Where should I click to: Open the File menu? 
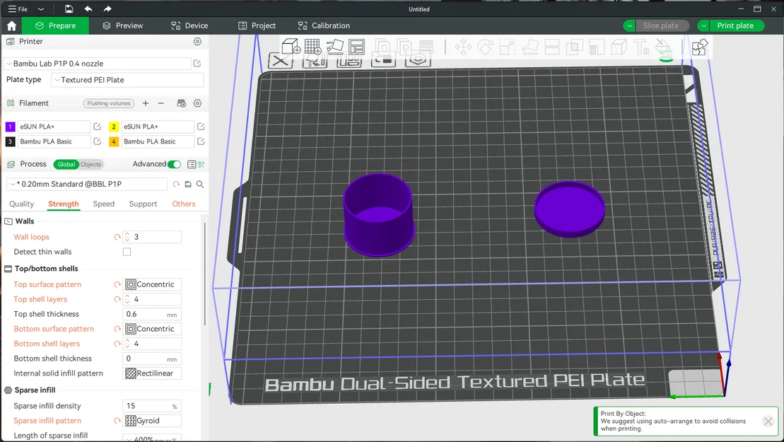(x=18, y=9)
